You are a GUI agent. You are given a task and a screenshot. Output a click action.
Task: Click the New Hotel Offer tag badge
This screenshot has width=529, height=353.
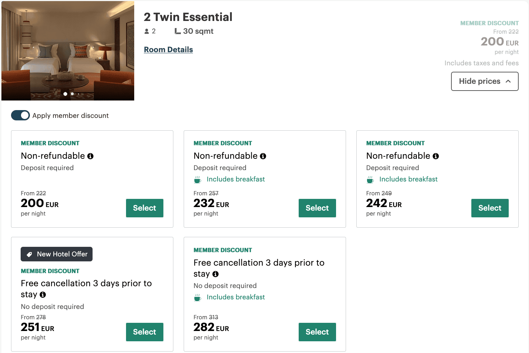coord(57,254)
